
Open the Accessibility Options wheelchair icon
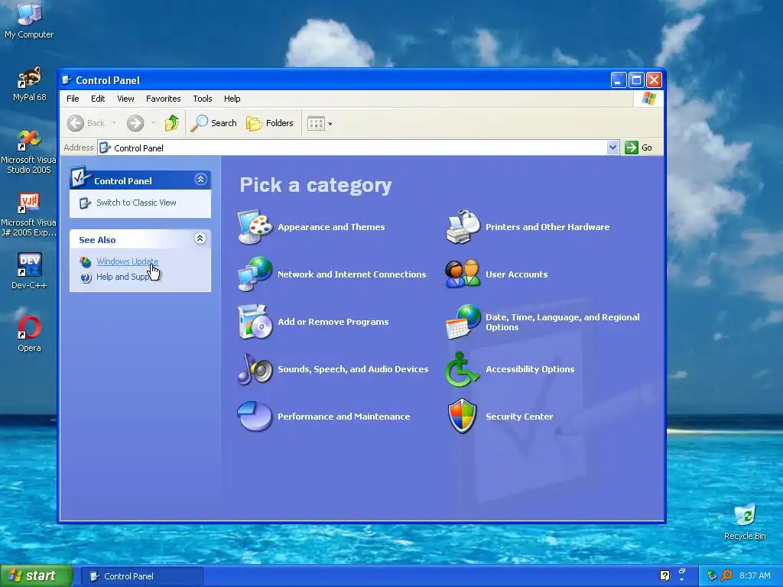[x=463, y=369]
